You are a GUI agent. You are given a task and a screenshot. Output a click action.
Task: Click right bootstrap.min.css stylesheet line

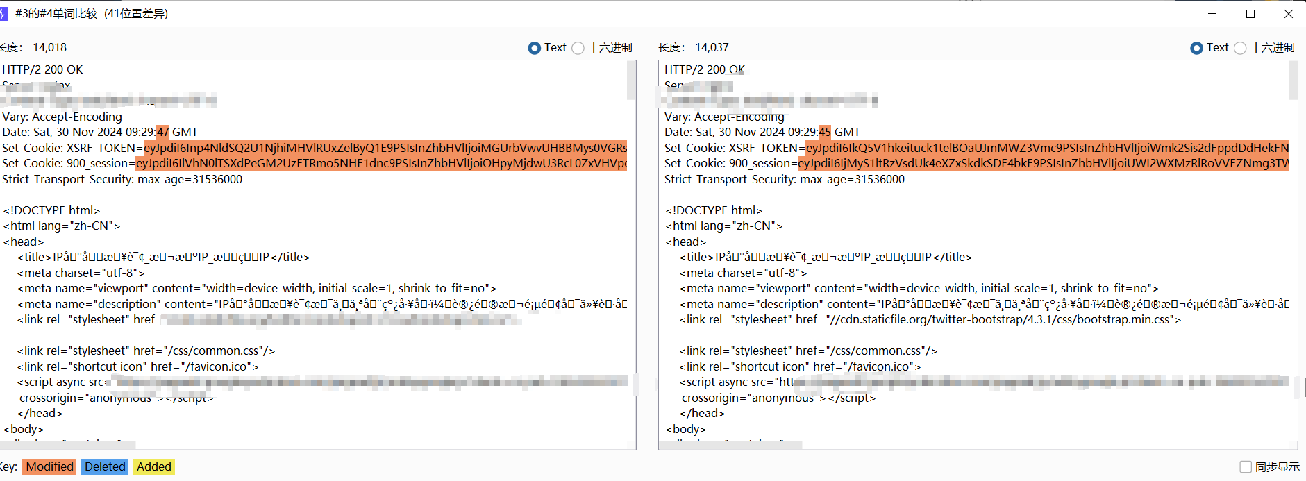click(930, 320)
